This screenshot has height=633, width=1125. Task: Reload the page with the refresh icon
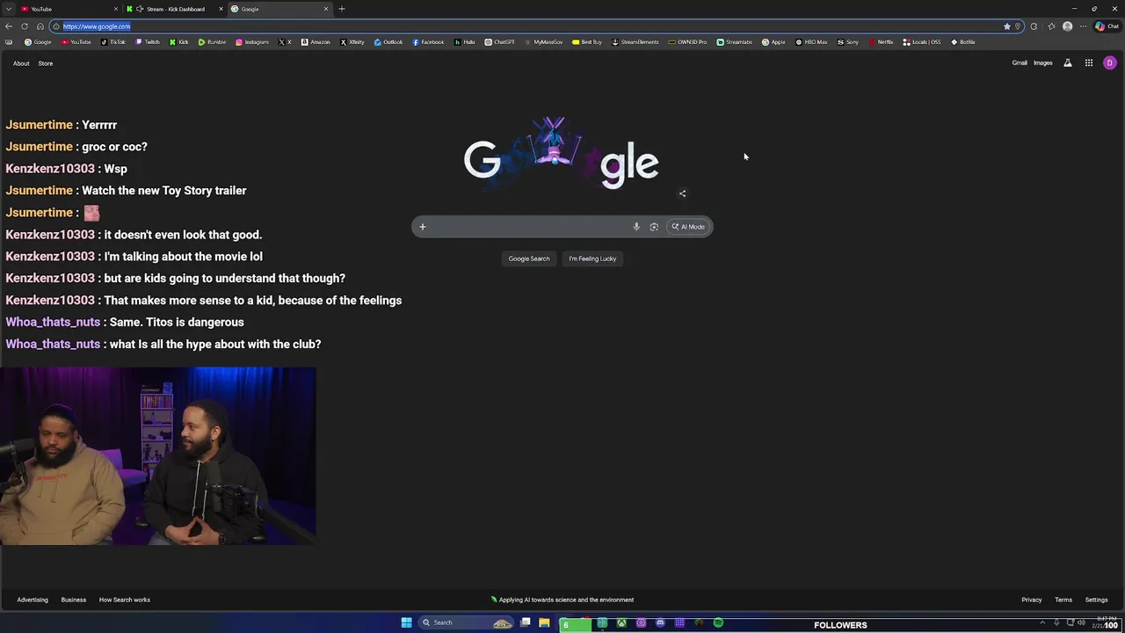pyautogui.click(x=25, y=26)
